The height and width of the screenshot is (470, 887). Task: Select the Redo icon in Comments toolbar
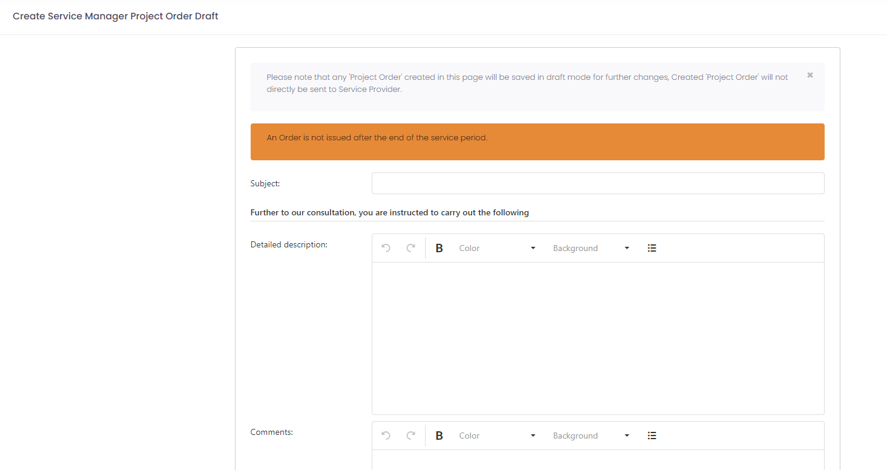tap(411, 435)
